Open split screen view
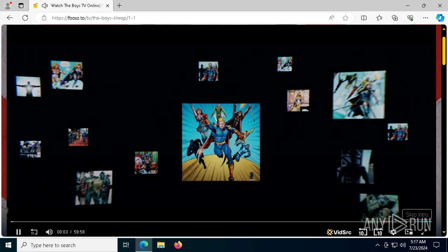This screenshot has height=252, width=448. (x=364, y=18)
